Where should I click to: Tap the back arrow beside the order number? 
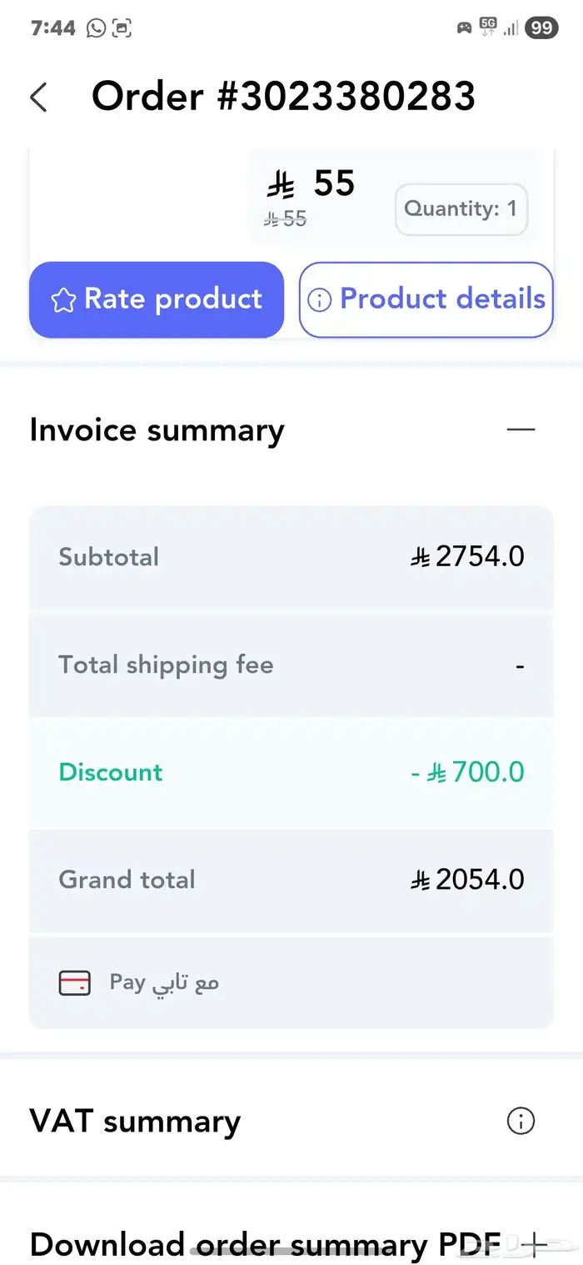click(x=37, y=97)
